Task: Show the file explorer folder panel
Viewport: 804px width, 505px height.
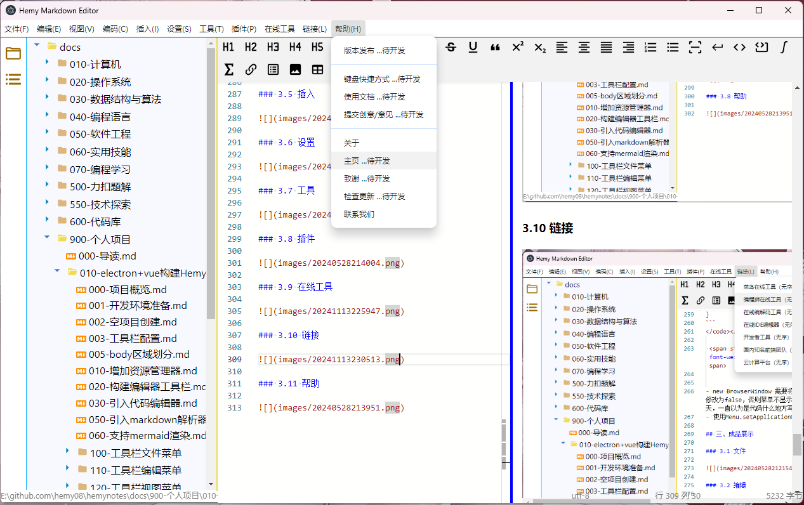Action: click(x=13, y=53)
